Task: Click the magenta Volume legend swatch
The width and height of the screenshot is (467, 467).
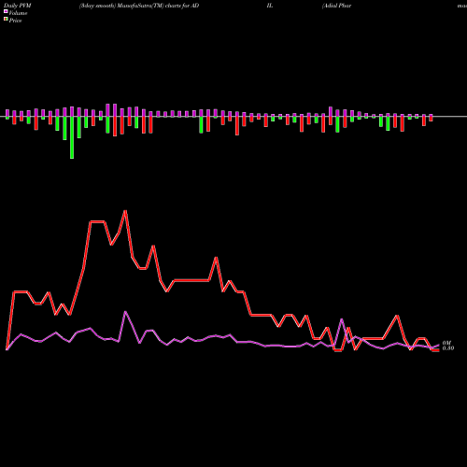Action: pyautogui.click(x=6, y=12)
